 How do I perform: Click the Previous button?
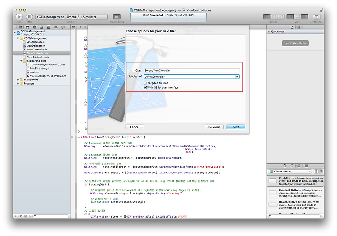click(214, 127)
